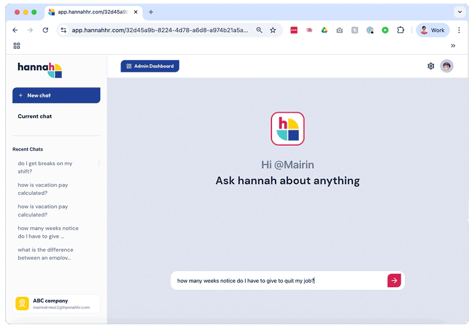Open the first 'how is vacation pay calculated?' chat
472x328 pixels.
pos(42,189)
